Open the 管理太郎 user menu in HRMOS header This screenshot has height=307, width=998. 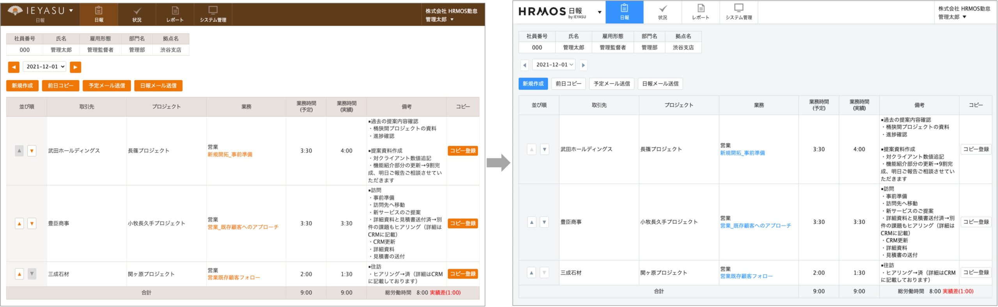click(952, 17)
